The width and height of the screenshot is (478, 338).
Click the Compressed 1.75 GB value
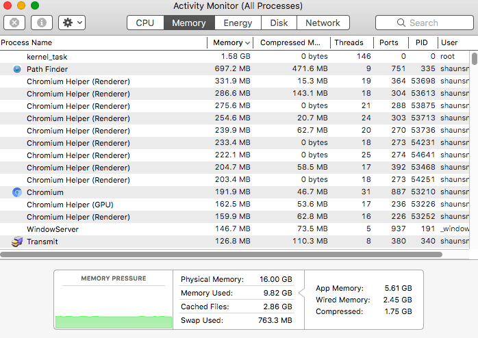coord(398,311)
